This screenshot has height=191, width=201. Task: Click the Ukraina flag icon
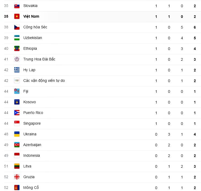(17, 134)
